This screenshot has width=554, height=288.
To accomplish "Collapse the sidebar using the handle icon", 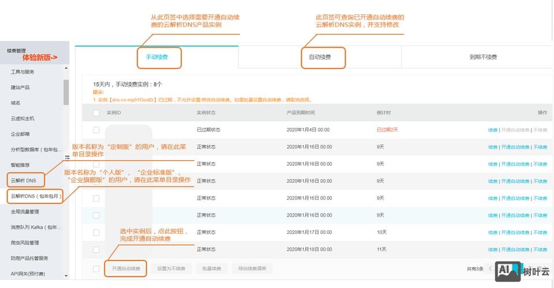I will [x=67, y=158].
